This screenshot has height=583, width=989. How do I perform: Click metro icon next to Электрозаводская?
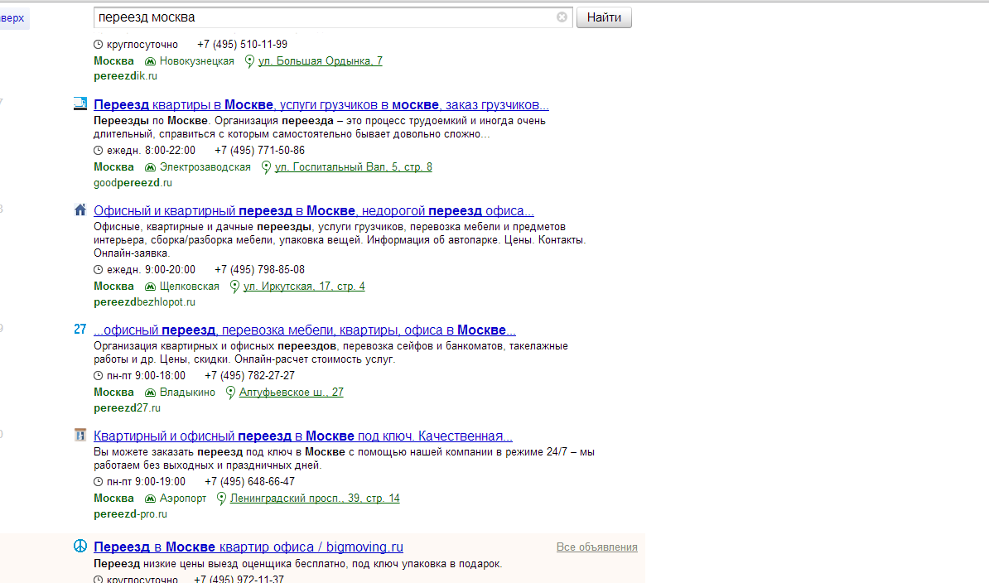(150, 167)
